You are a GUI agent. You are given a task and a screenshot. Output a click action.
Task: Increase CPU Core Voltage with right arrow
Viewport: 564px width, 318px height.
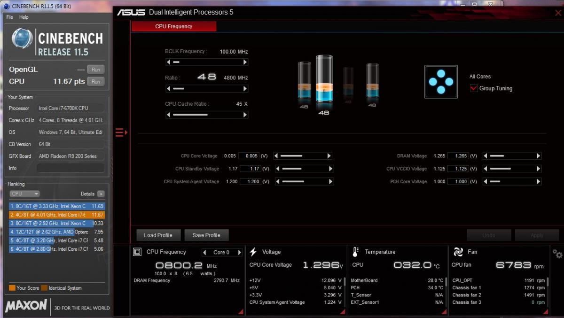pos(329,156)
